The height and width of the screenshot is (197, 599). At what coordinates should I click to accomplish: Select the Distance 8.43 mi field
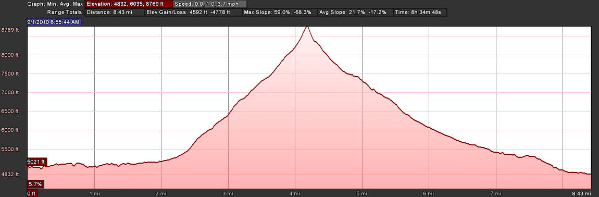pyautogui.click(x=115, y=12)
